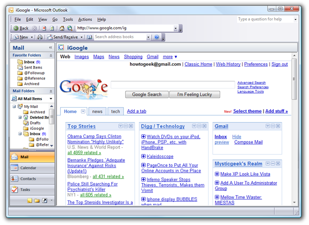Open the Gmail gadget menu arrow

tap(267, 126)
